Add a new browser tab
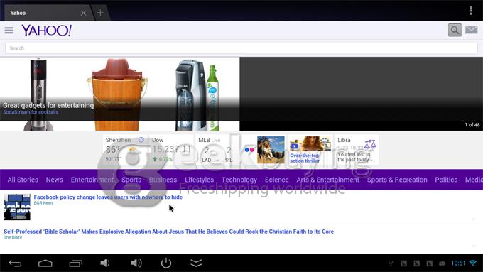Screen dimensions: 483x272 tap(100, 13)
